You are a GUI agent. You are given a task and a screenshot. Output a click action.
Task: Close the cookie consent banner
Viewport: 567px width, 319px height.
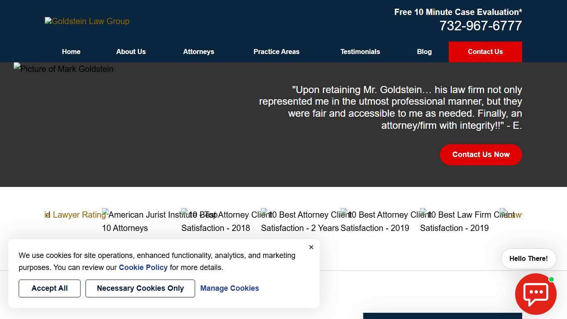311,247
